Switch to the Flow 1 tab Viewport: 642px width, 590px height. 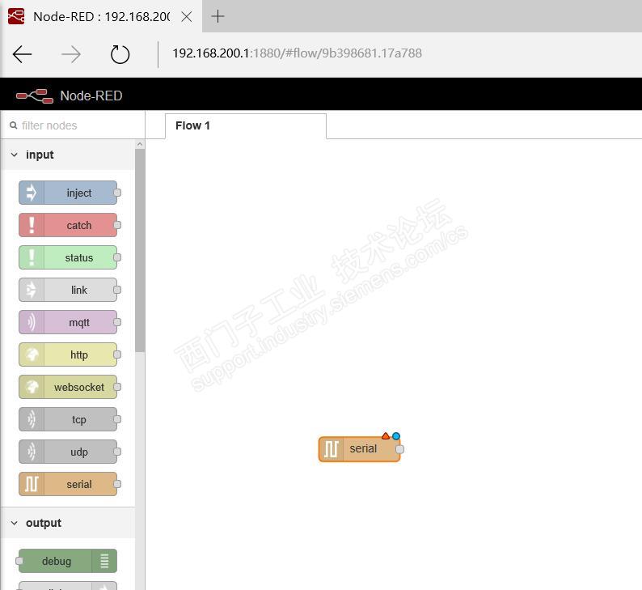[x=246, y=126]
